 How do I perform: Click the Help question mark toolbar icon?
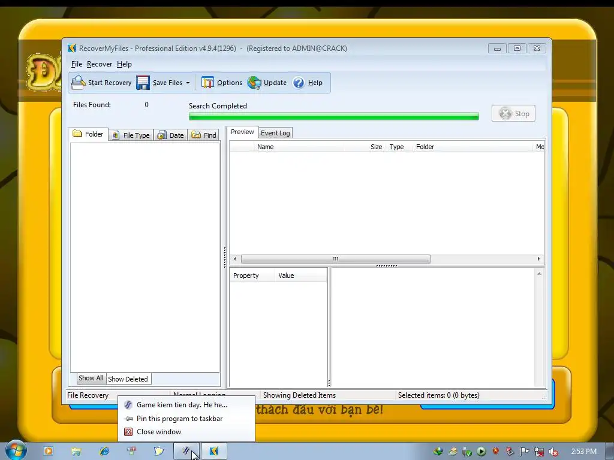pyautogui.click(x=299, y=83)
